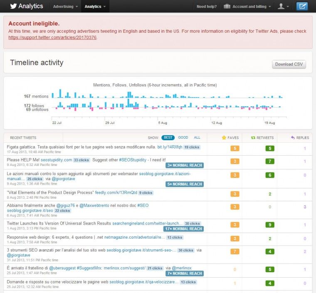Click the @giguz76 mention
Screen dimensions: 316x293
tap(66, 205)
